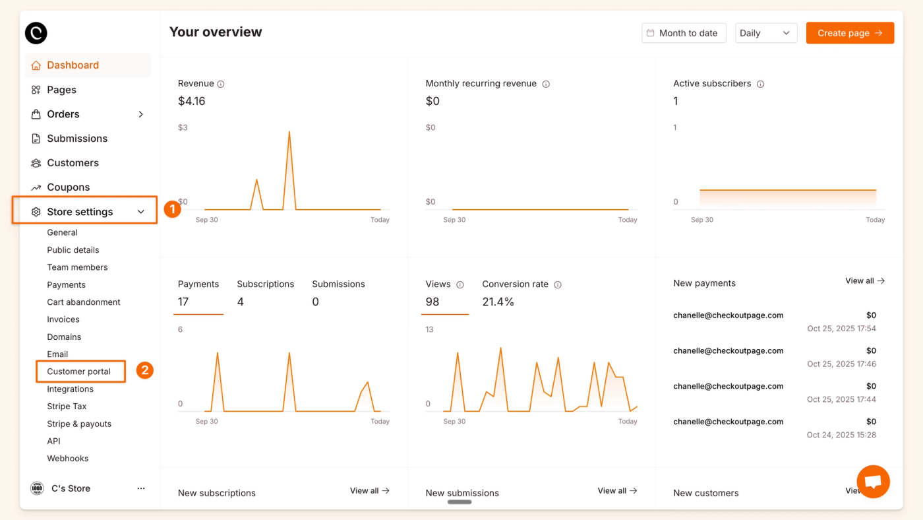Go to Dashboard in sidebar

point(88,65)
